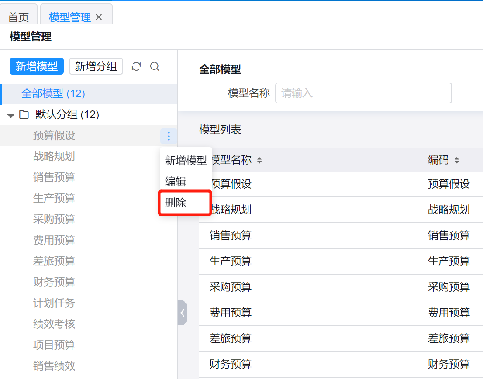Select 绩效考核 in the sidebar tree
The width and height of the screenshot is (483, 379).
(x=54, y=324)
